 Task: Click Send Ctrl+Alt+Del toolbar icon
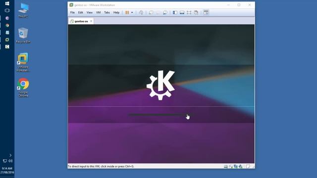point(141,12)
